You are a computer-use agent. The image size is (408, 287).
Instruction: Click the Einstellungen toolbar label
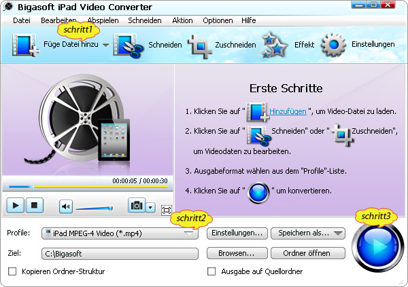click(x=373, y=44)
